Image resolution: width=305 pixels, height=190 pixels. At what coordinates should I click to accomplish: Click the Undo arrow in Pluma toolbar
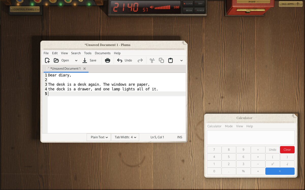click(120, 60)
